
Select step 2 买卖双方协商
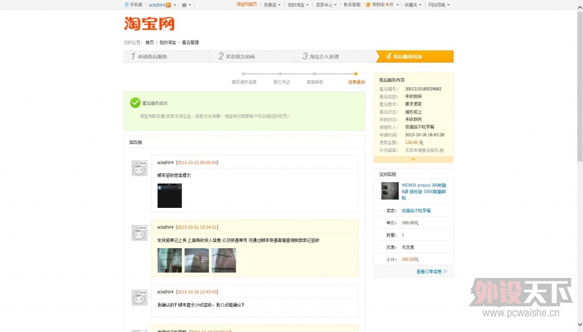251,56
